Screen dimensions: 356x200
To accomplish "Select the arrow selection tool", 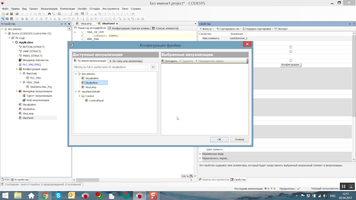I will pos(3,19).
